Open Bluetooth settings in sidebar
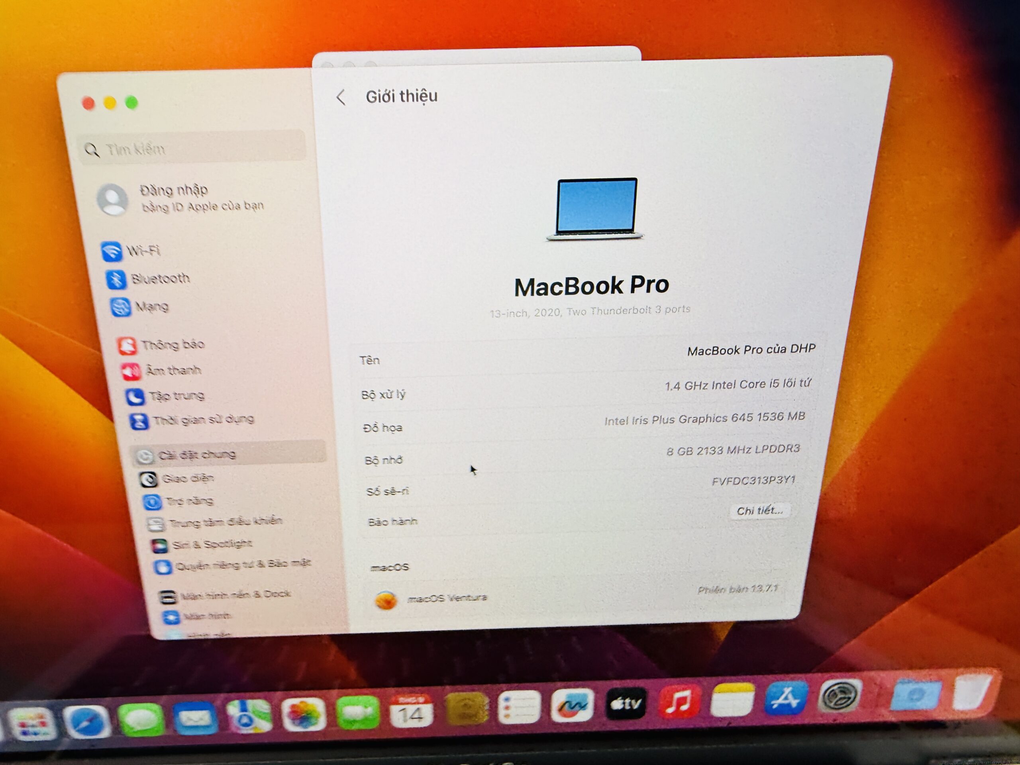Screen dimensions: 1020x765 (149, 279)
